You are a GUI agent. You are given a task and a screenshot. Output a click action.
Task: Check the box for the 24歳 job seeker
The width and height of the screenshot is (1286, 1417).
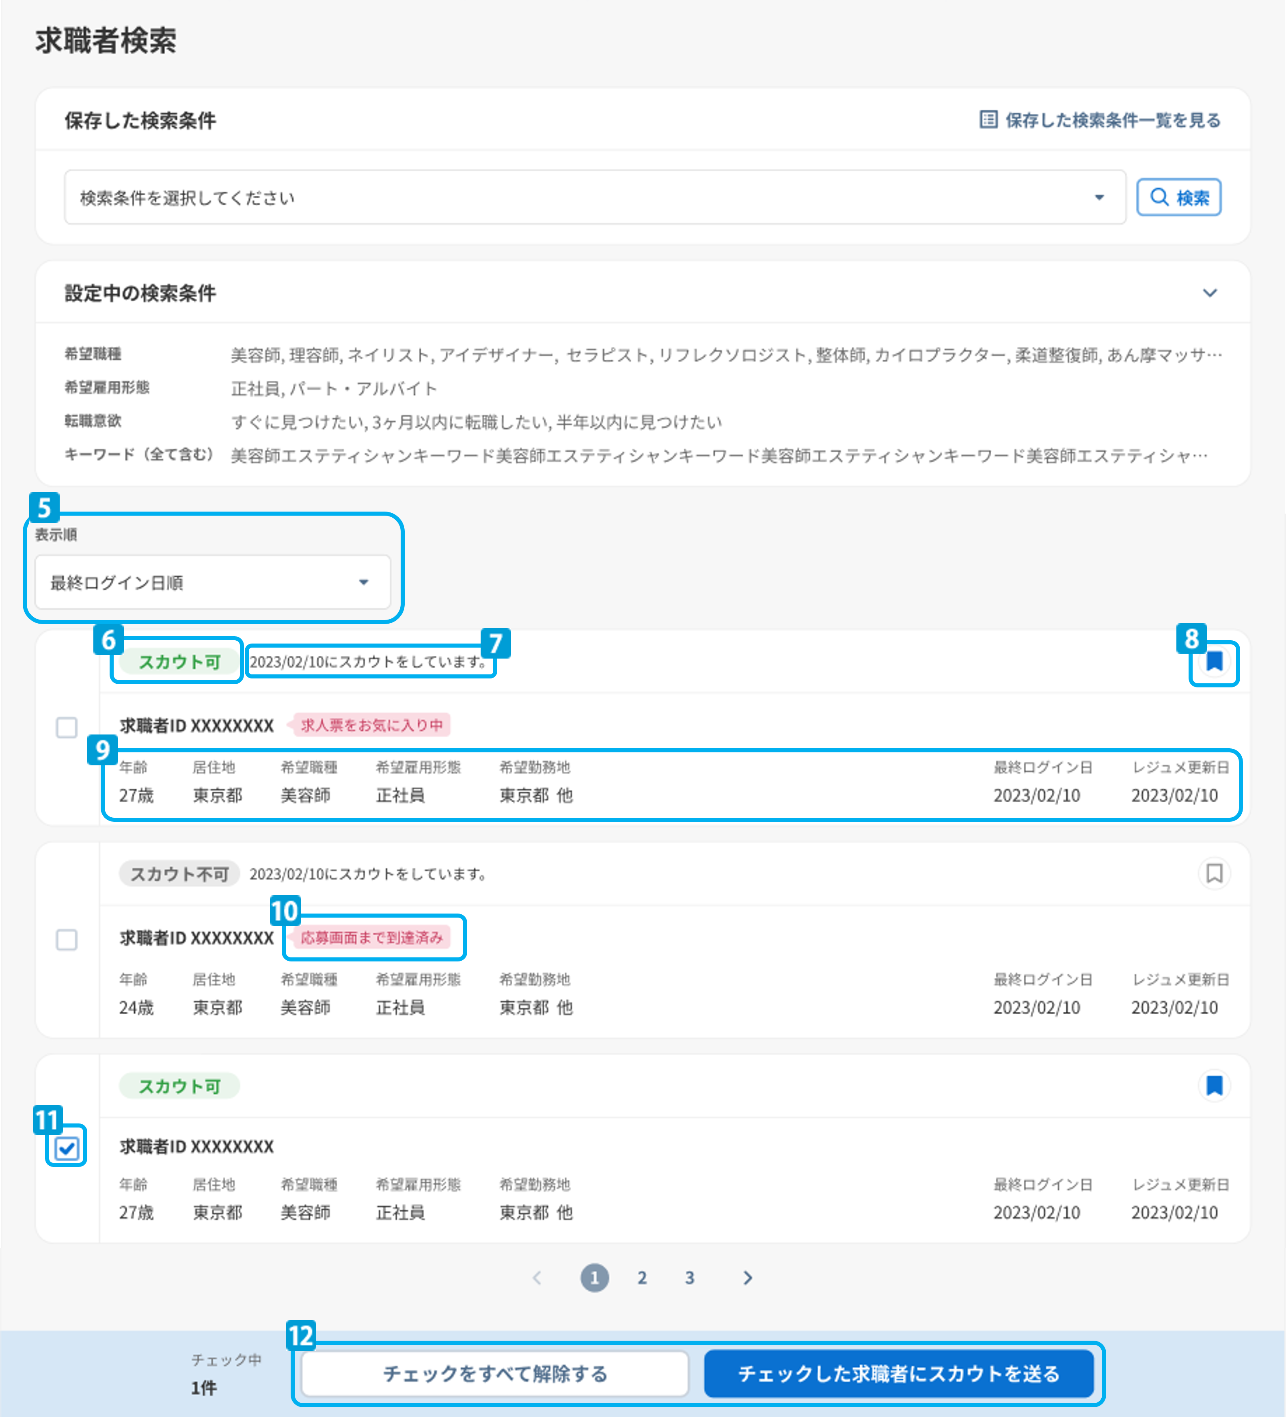pos(67,940)
